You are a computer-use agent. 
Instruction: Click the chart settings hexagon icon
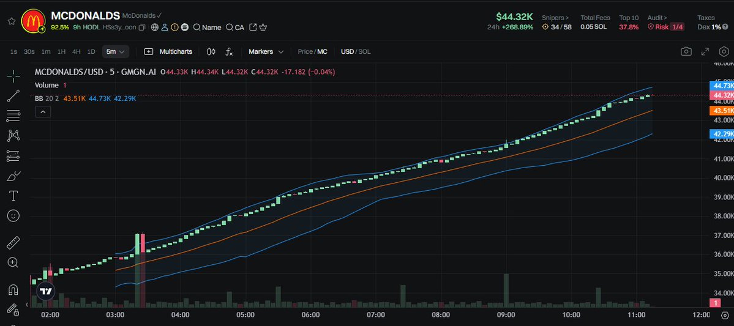tap(723, 52)
